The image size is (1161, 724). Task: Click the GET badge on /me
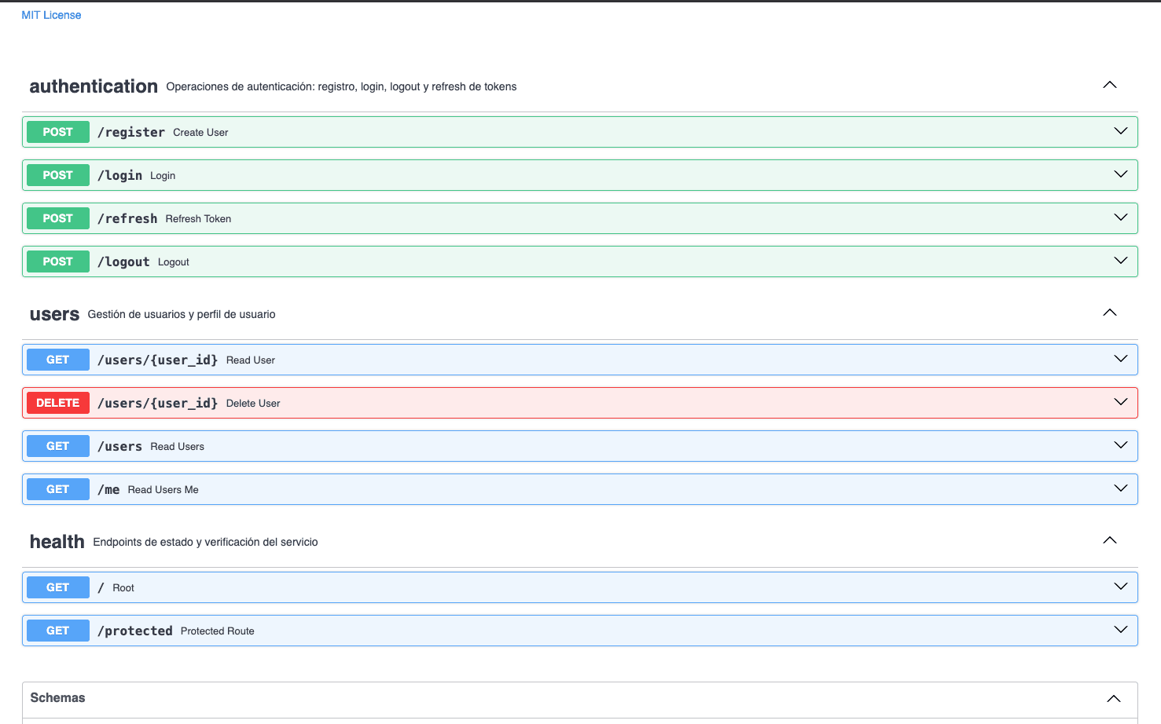point(57,488)
